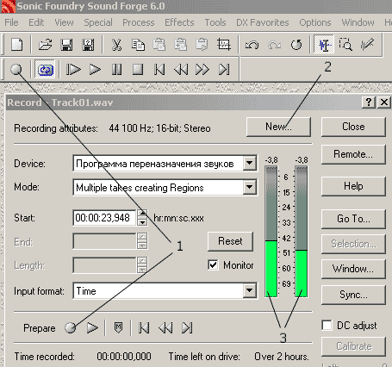Click the right channel level meter
The image size is (392, 367).
tap(302, 231)
